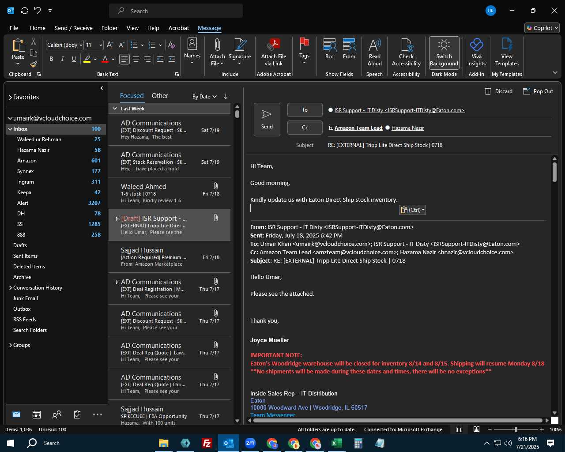Click the To recipients button

coord(305,110)
